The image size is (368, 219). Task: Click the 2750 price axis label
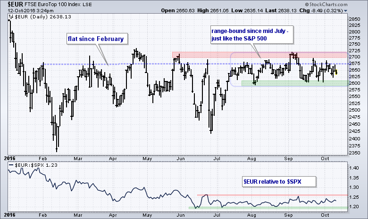(354, 44)
